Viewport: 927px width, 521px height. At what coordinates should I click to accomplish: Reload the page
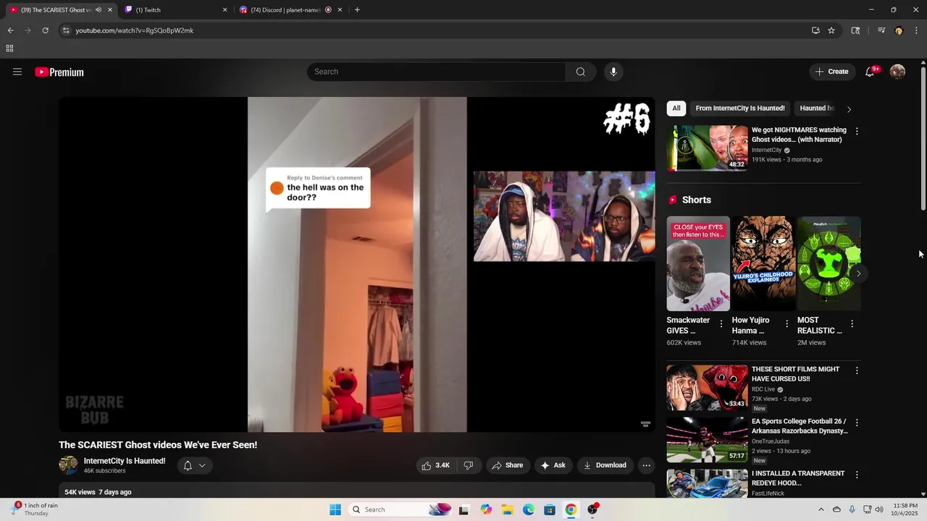tap(45, 30)
